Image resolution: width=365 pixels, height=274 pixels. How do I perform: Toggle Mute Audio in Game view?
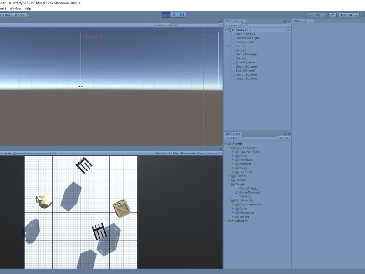(188, 153)
